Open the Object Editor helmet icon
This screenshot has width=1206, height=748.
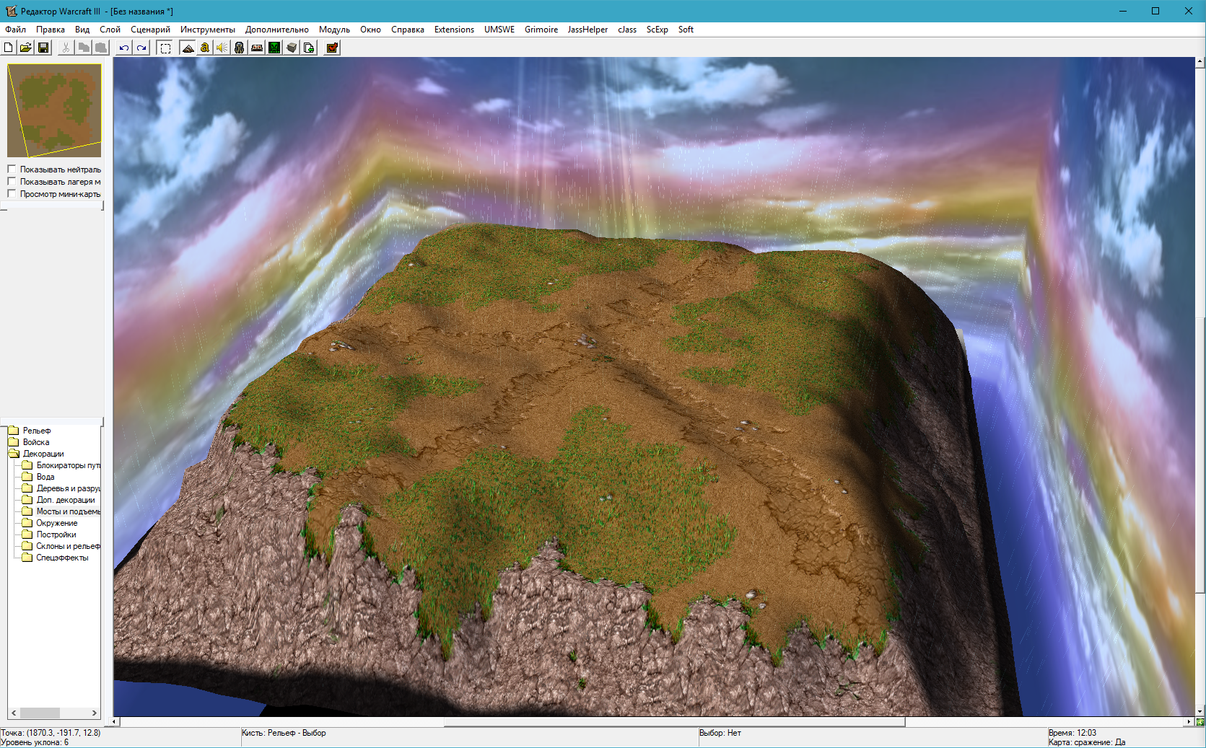coord(240,48)
